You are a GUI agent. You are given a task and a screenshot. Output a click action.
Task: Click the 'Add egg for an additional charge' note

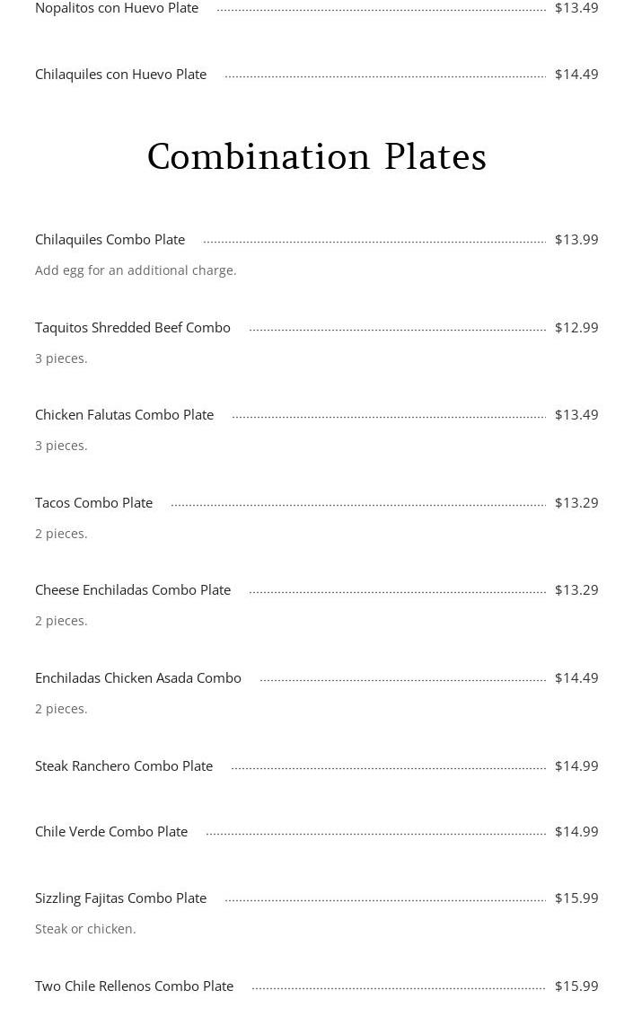coord(136,270)
